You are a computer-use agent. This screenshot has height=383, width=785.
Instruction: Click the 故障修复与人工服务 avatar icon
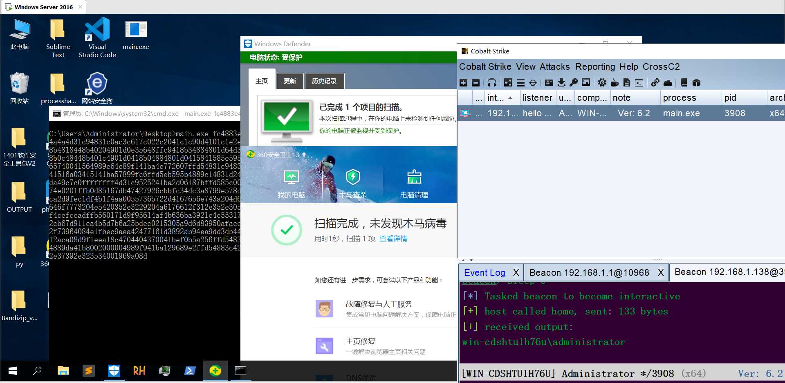(325, 309)
